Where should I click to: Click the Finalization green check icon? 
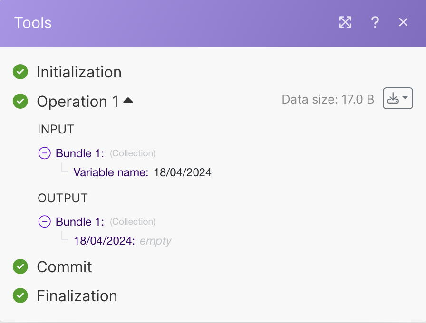pos(20,296)
